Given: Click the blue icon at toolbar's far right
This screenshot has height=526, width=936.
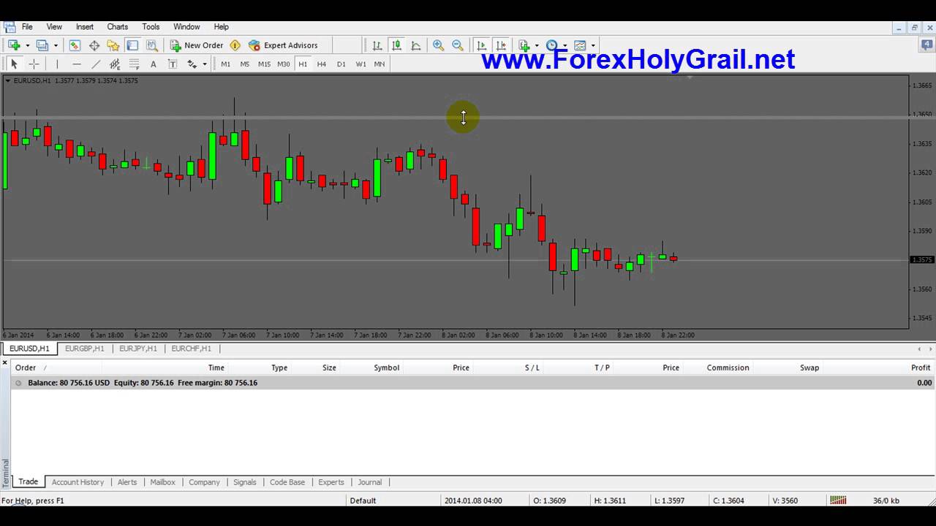Looking at the screenshot, I should tap(926, 45).
